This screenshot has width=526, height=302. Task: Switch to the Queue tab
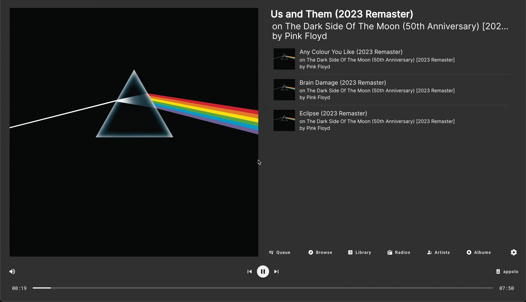pos(280,252)
